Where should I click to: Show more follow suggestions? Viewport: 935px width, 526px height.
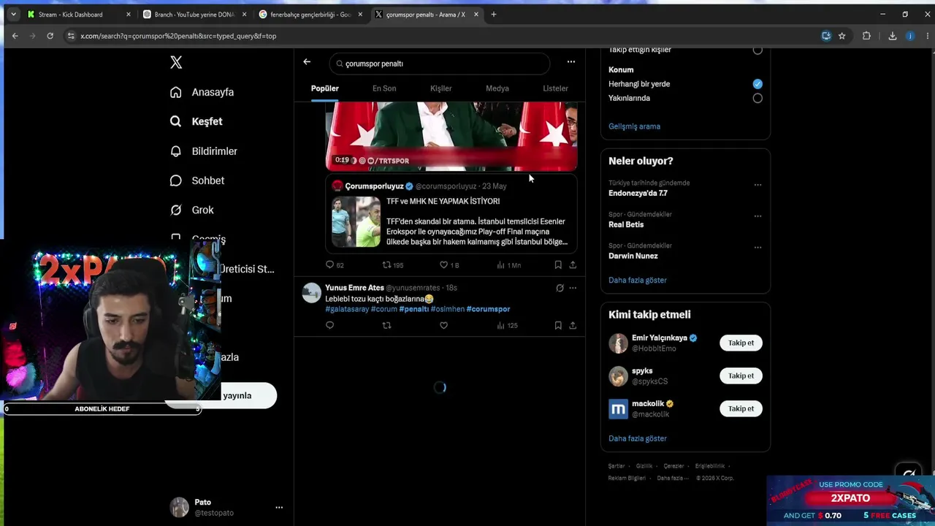[x=637, y=439]
